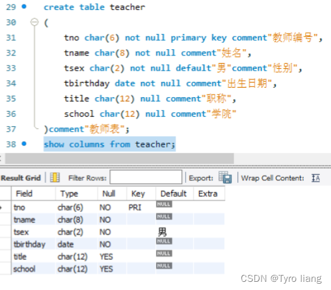
Task: Select the 'tbirthday' field cell
Action: pyautogui.click(x=33, y=244)
